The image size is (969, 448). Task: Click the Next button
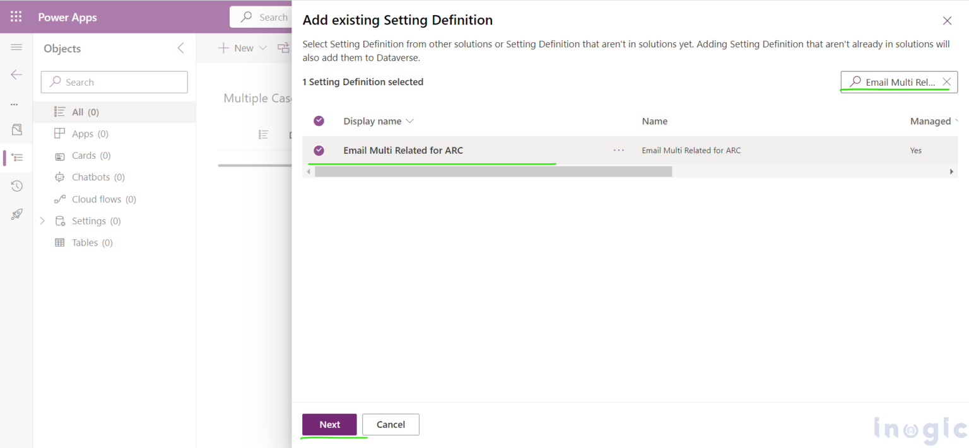pyautogui.click(x=329, y=424)
